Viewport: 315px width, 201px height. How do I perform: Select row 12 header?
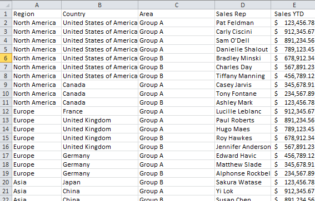click(6, 111)
